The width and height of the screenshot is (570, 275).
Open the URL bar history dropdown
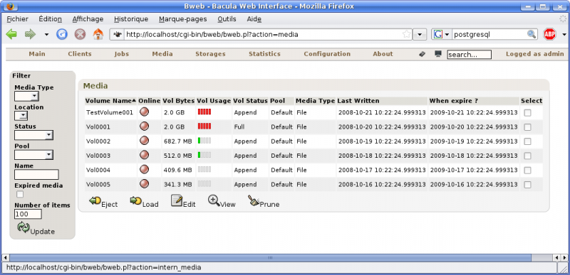pos(420,34)
